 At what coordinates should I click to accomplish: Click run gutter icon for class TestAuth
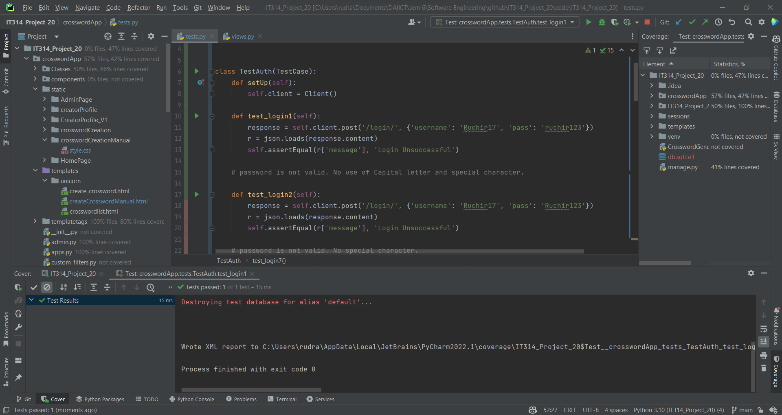click(196, 71)
